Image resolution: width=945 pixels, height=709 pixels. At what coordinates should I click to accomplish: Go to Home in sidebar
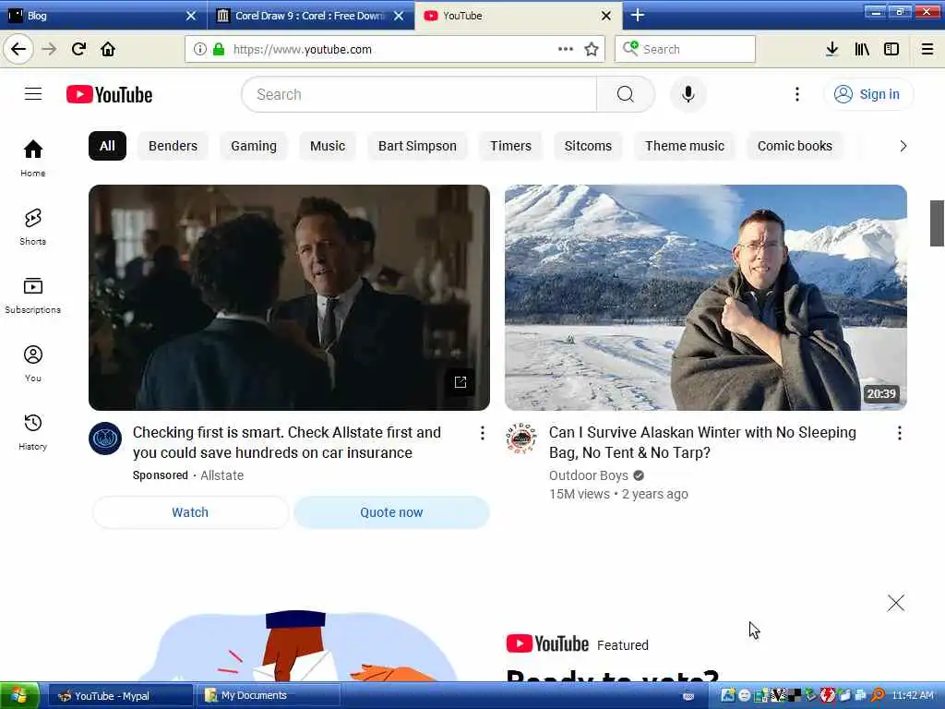pos(32,158)
